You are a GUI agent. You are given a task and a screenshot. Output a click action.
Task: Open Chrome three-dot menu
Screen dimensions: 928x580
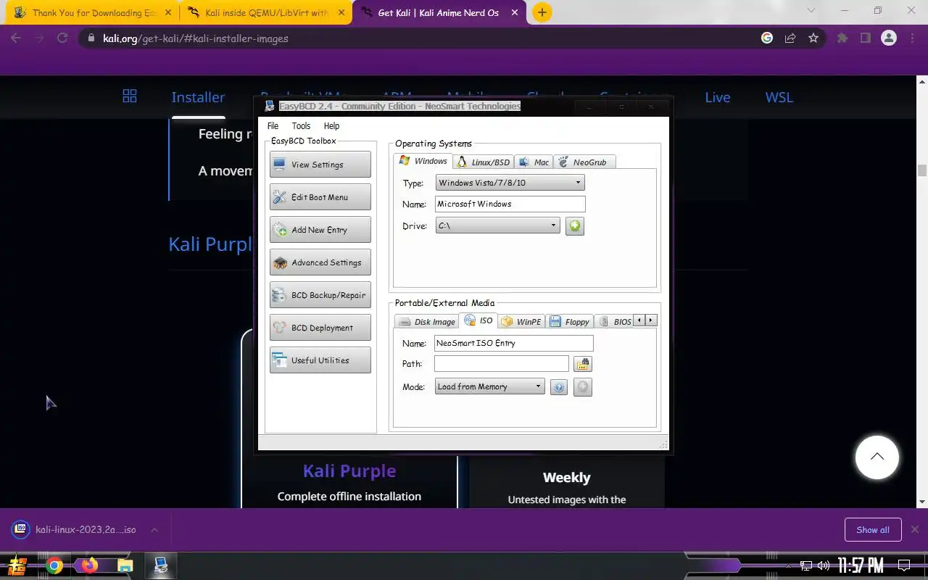pyautogui.click(x=912, y=38)
